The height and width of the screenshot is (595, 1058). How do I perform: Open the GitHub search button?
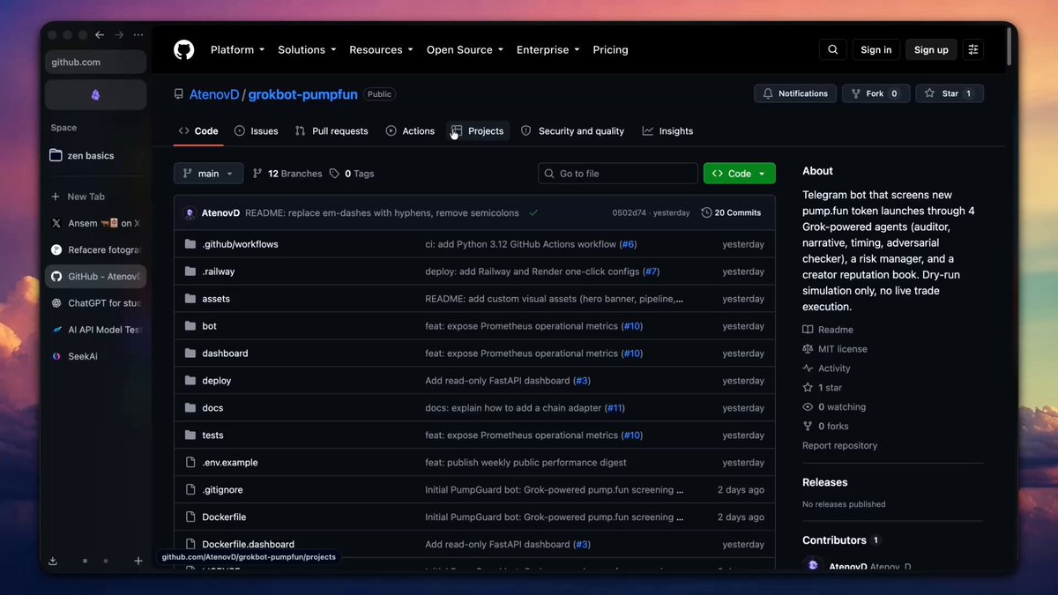pyautogui.click(x=832, y=50)
